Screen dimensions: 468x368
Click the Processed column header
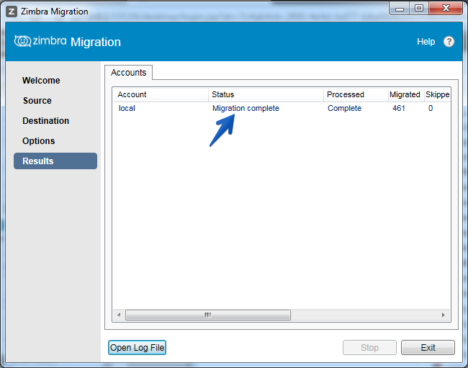[x=356, y=94]
